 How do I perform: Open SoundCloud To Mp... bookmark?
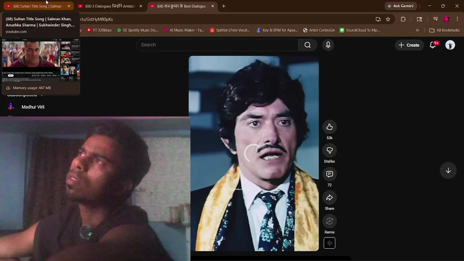tap(360, 30)
